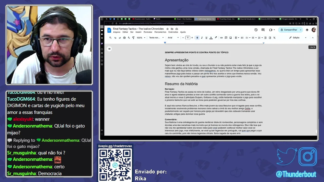This screenshot has width=324, height=182.
Task: Open the zoom level 100% dropdown
Action: (141, 38)
